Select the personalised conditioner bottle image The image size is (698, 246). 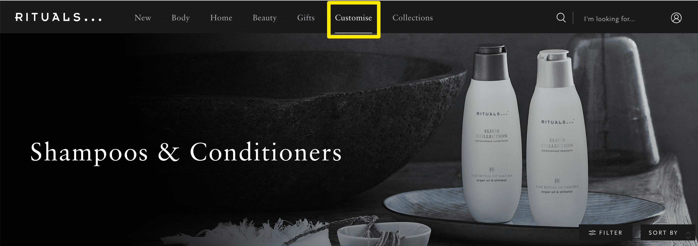point(492,134)
